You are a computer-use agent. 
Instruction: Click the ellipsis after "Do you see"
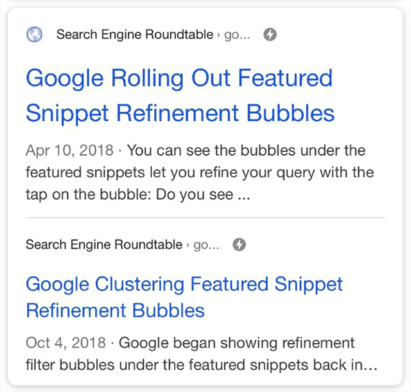coord(243,195)
